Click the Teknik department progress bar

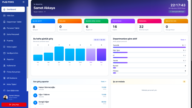(x=149, y=62)
